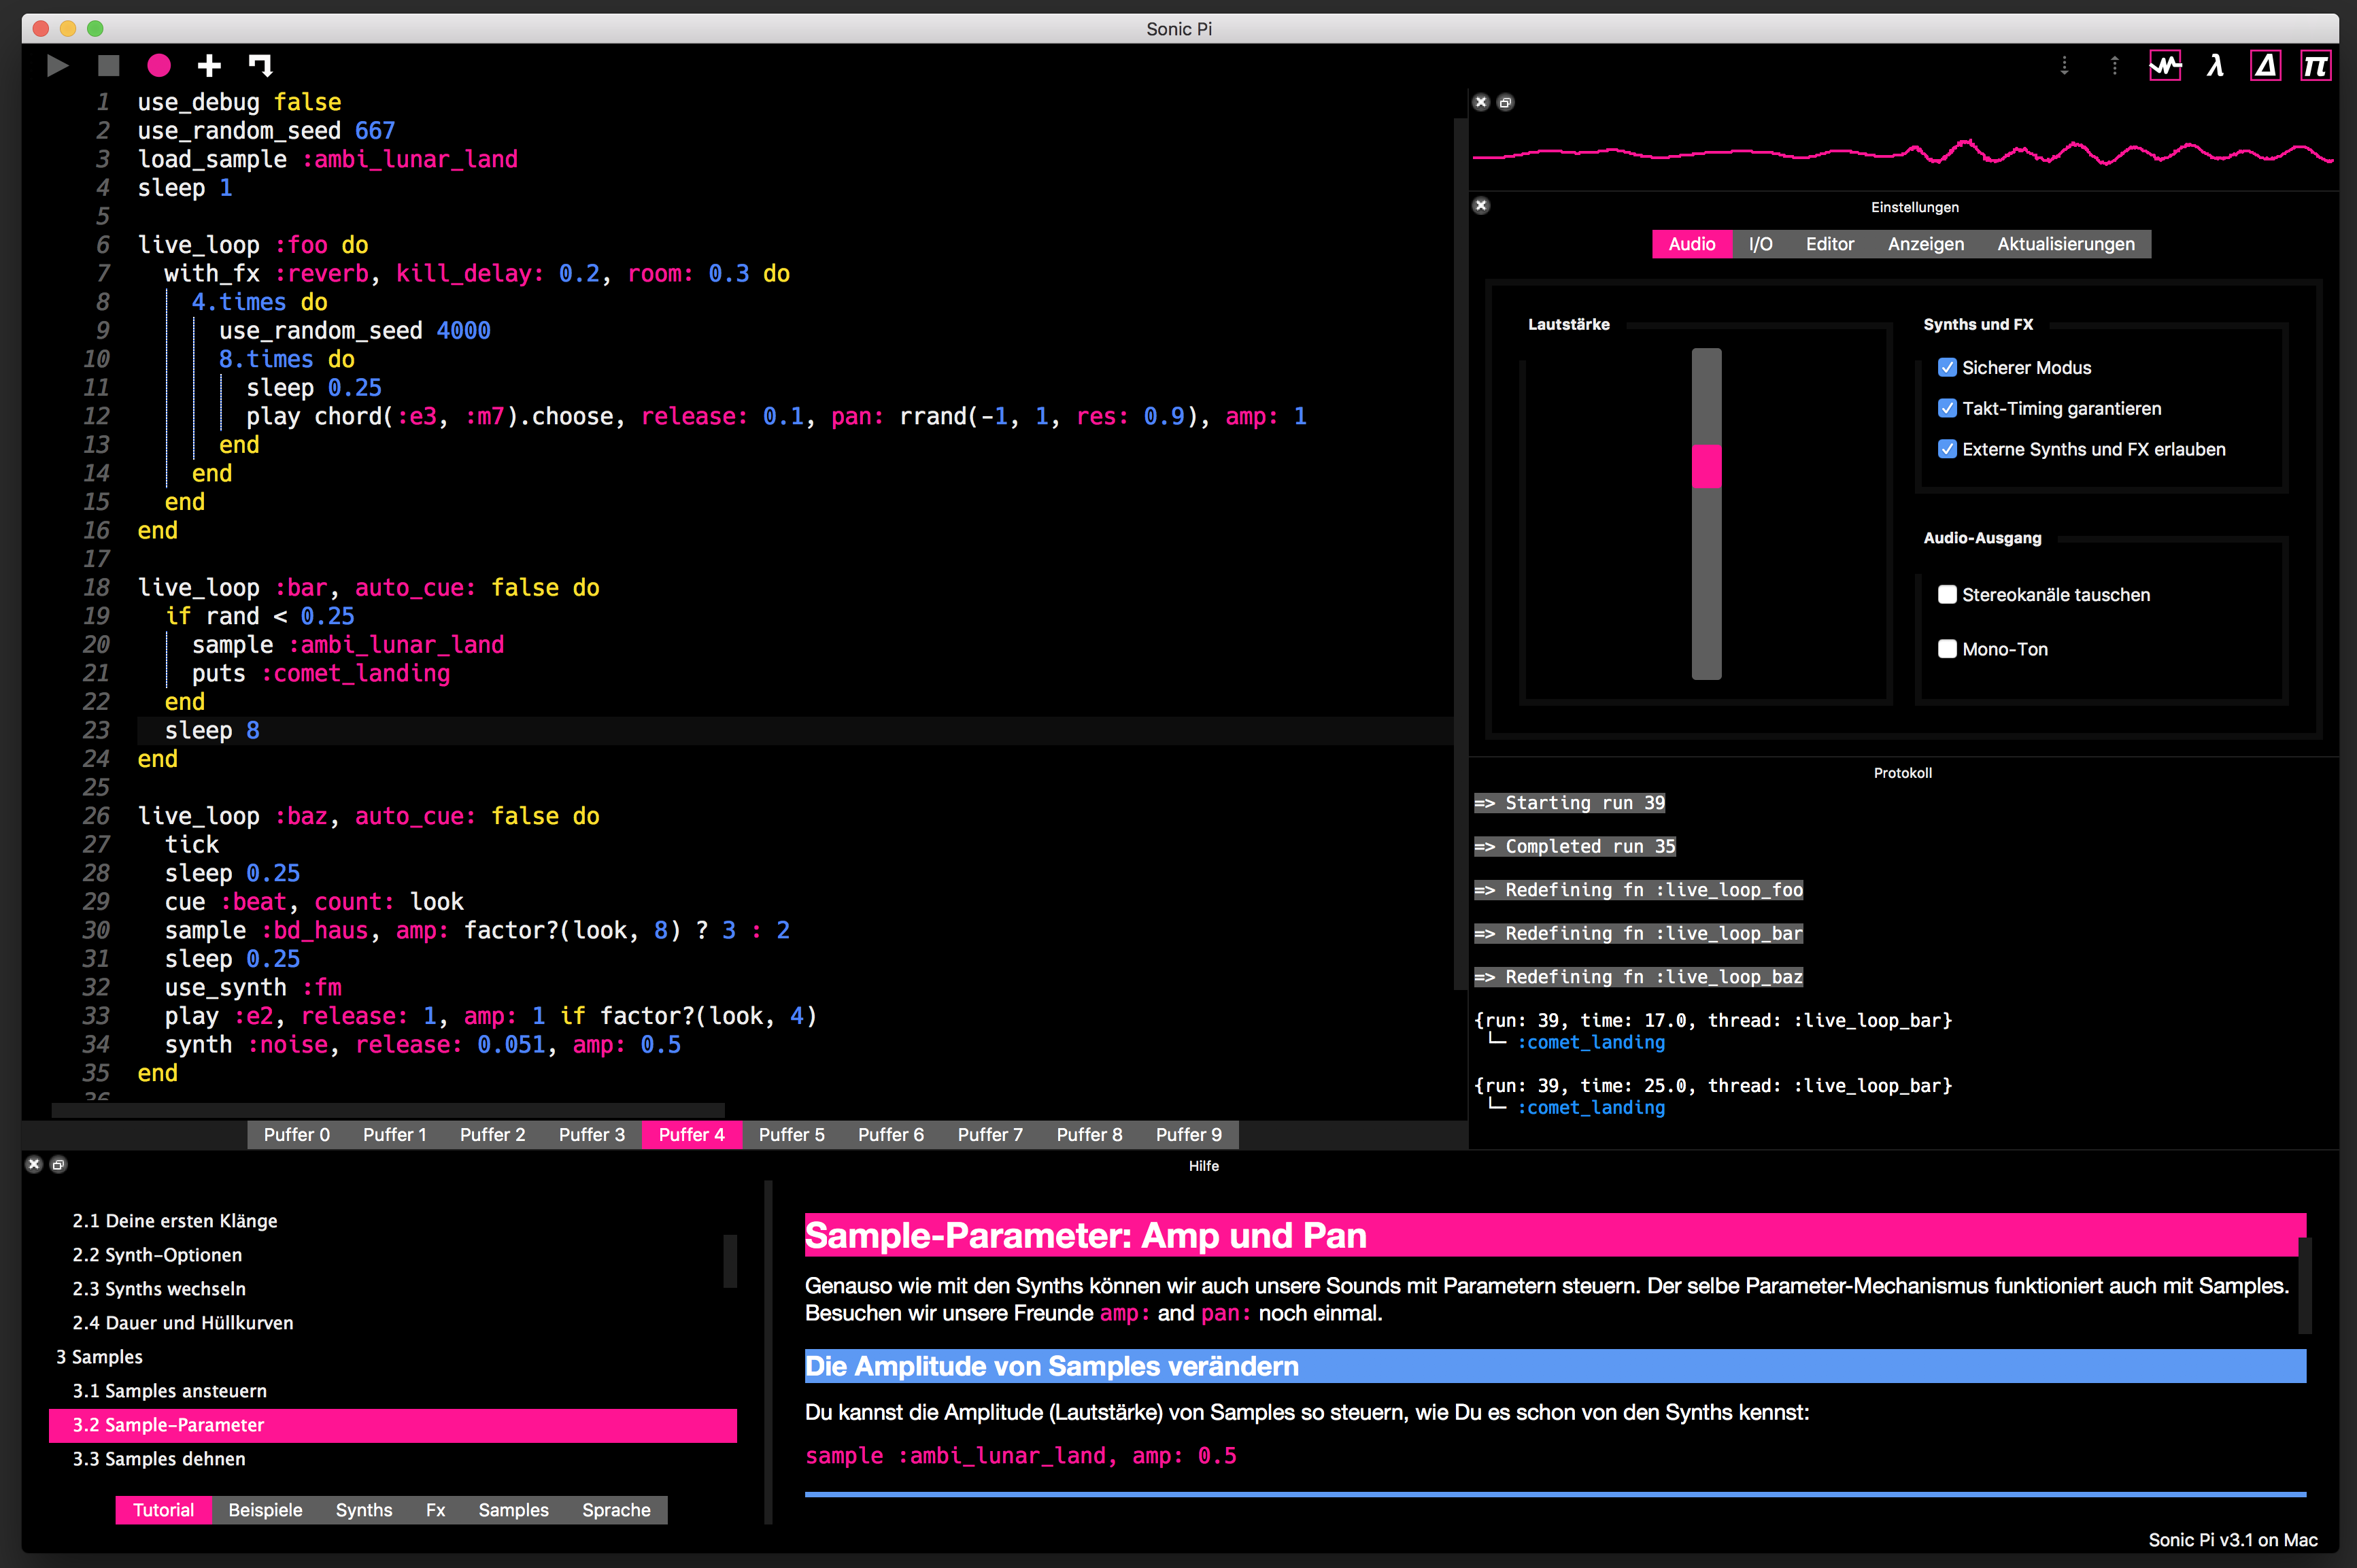Click the code editor horizontal scrollbar
Screen dimensions: 2357x1568
[388, 1110]
